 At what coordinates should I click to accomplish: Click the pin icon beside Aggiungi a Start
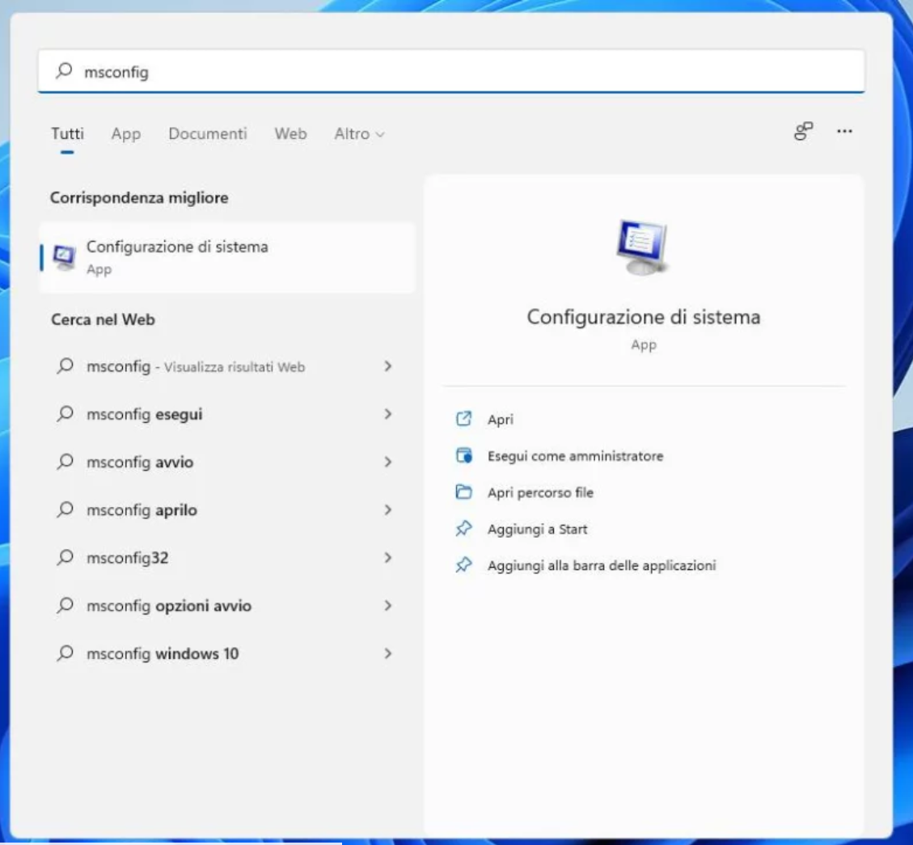463,529
